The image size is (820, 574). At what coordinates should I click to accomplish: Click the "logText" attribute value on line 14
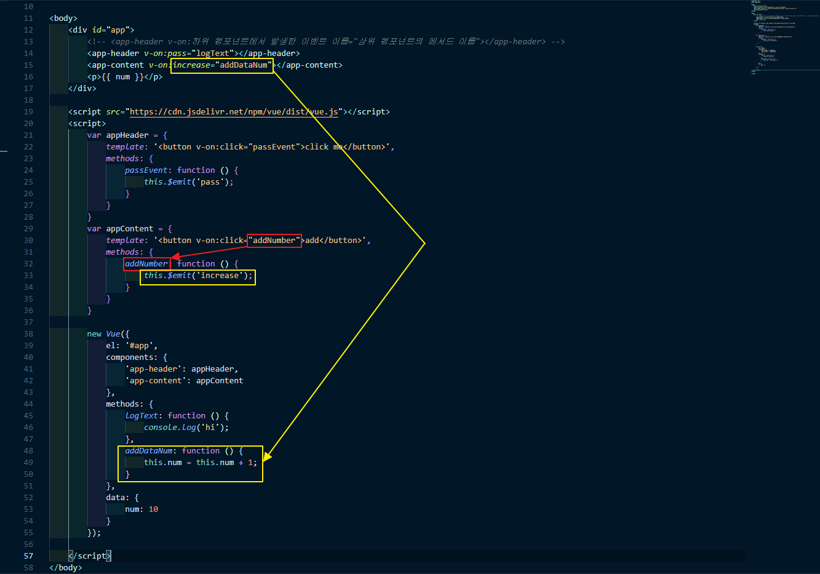(212, 54)
